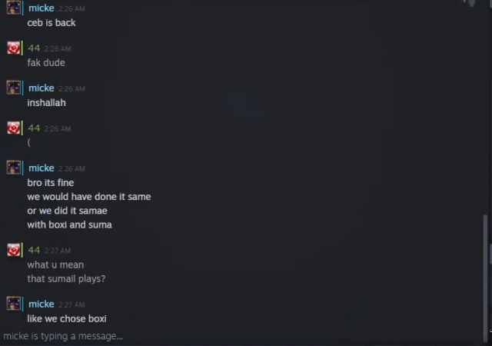Screen dimensions: 492x346
Task: Click micke's avatar beside 'like we chose boxi'
Action: pos(14,304)
